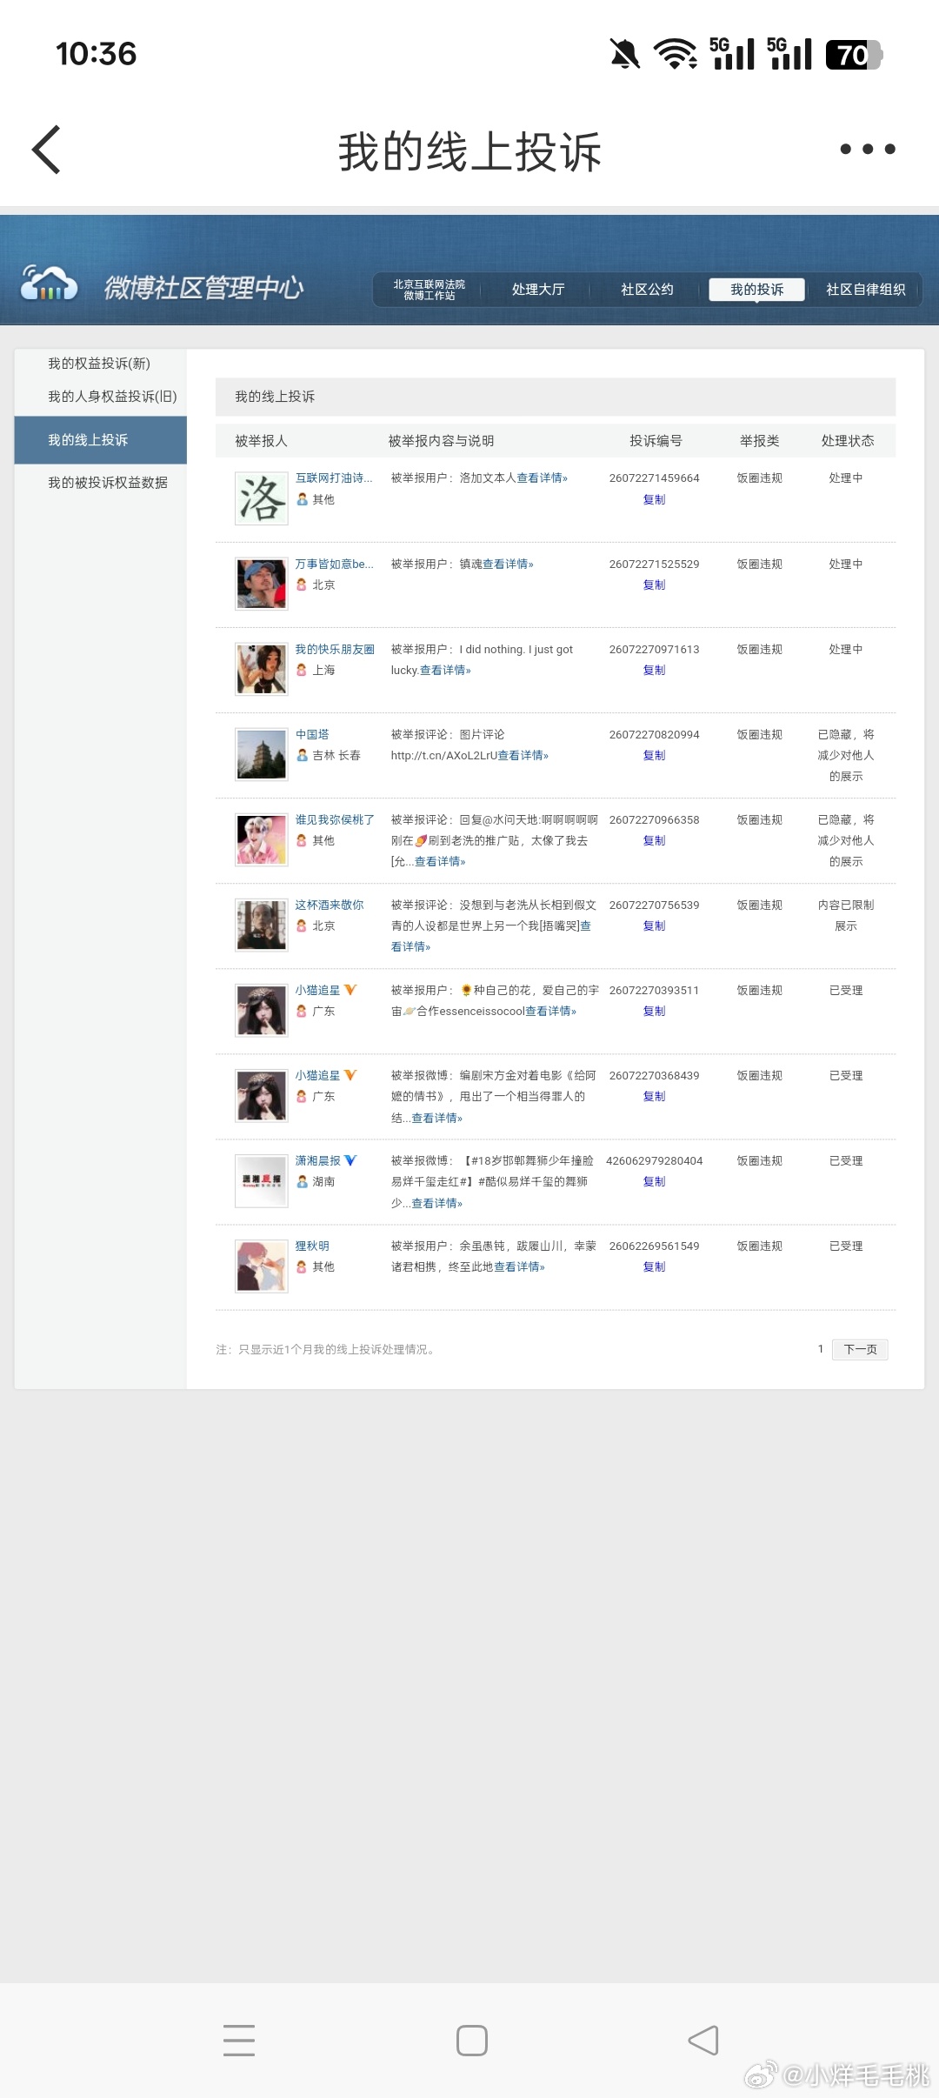Image resolution: width=939 pixels, height=2098 pixels.
Task: Copy complaint number 26072270820994
Action: tap(654, 755)
